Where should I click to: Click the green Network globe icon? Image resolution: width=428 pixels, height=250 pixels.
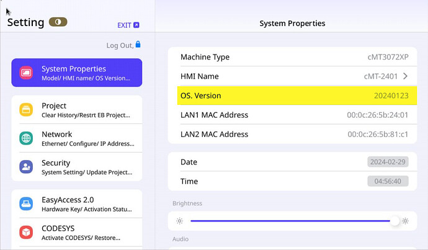tap(26, 138)
